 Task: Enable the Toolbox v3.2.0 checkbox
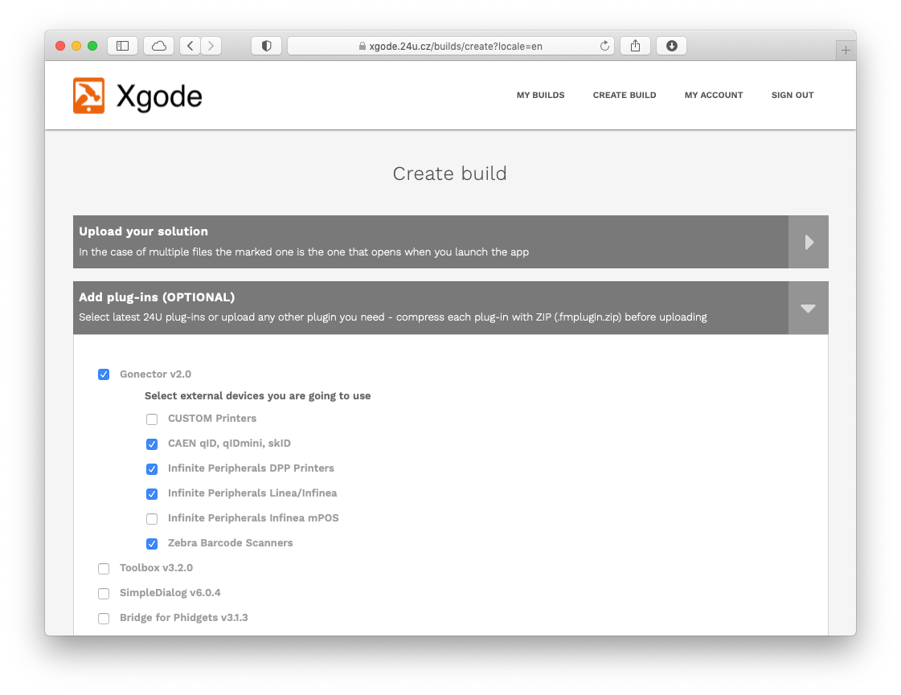[x=104, y=569]
